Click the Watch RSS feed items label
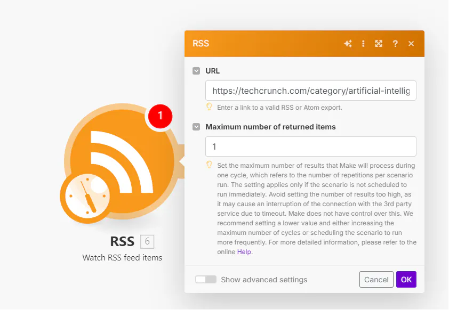The width and height of the screenshot is (449, 310). tap(122, 258)
